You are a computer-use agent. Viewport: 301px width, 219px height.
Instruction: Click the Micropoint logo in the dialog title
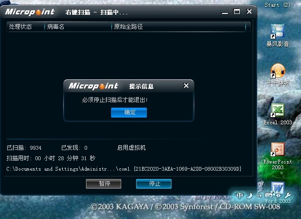point(93,86)
